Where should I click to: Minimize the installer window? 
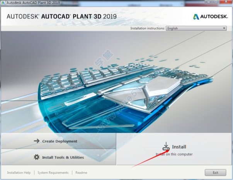[209, 2]
